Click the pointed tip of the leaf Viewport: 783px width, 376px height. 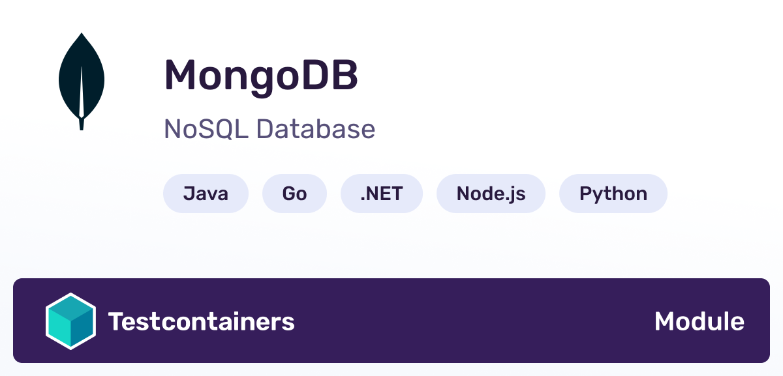(x=82, y=36)
